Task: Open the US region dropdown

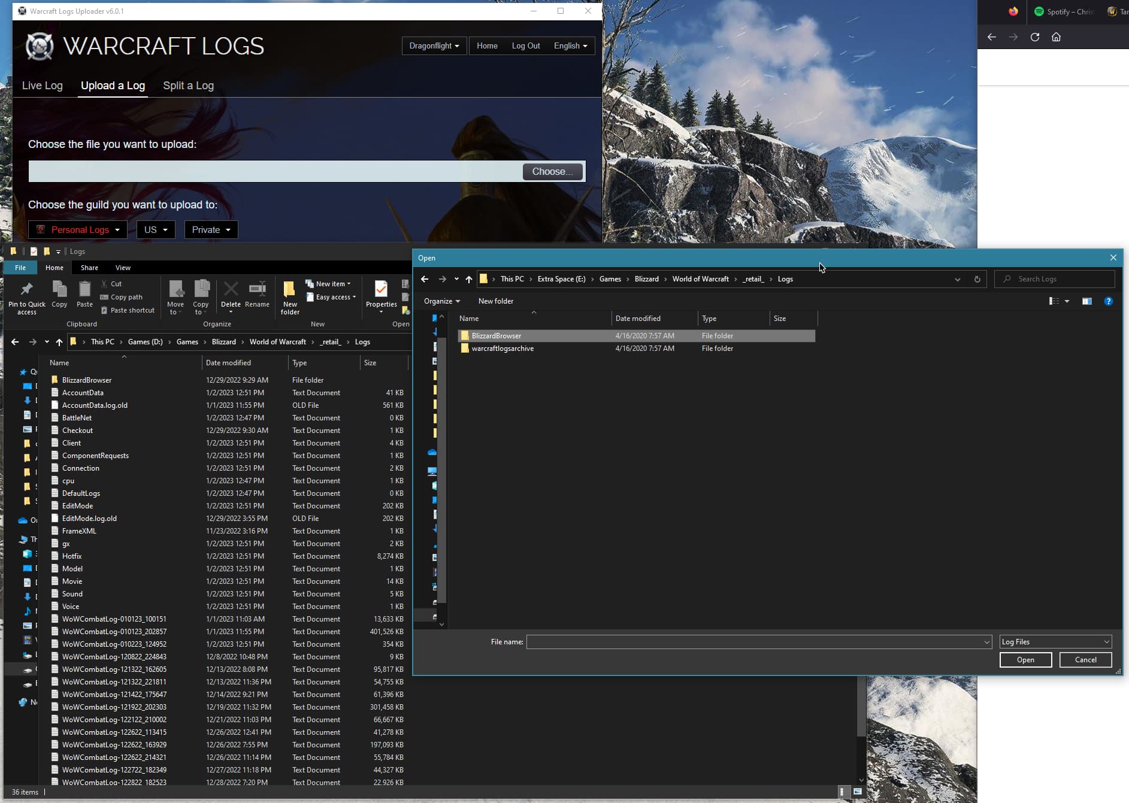Action: coord(156,230)
